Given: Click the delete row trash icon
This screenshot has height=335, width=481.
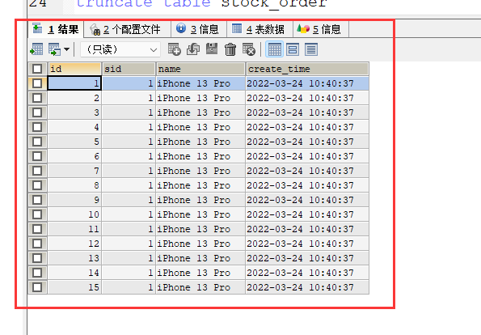Looking at the screenshot, I should [230, 49].
